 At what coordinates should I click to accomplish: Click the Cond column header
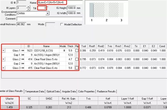click(x=162, y=46)
